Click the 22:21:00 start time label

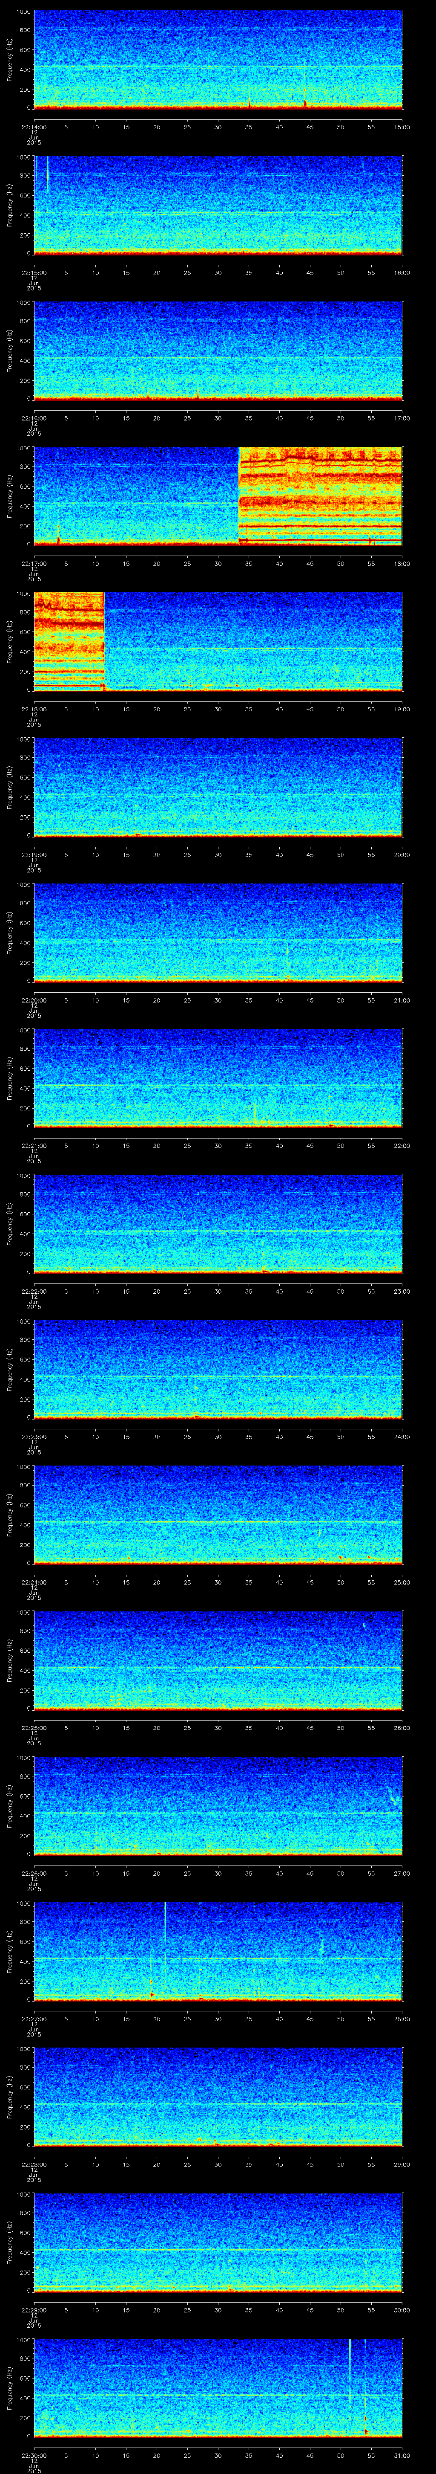pyautogui.click(x=34, y=1145)
